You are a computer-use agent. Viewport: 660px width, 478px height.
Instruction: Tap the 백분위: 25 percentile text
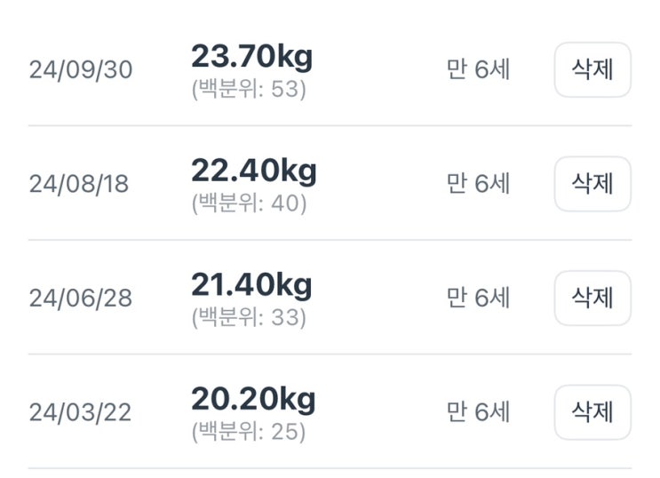point(249,432)
